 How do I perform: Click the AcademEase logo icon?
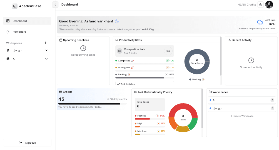click(x=15, y=6)
